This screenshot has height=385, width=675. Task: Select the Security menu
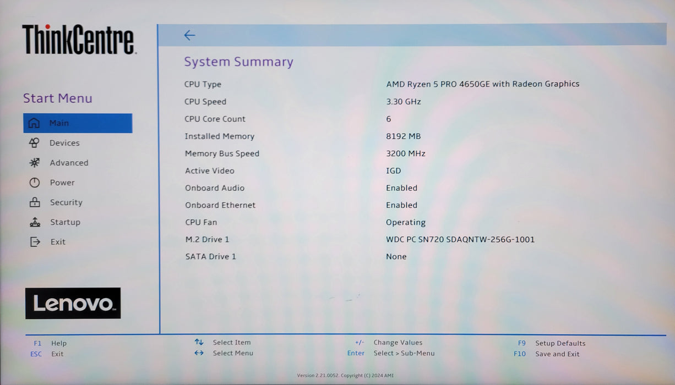[x=66, y=202]
